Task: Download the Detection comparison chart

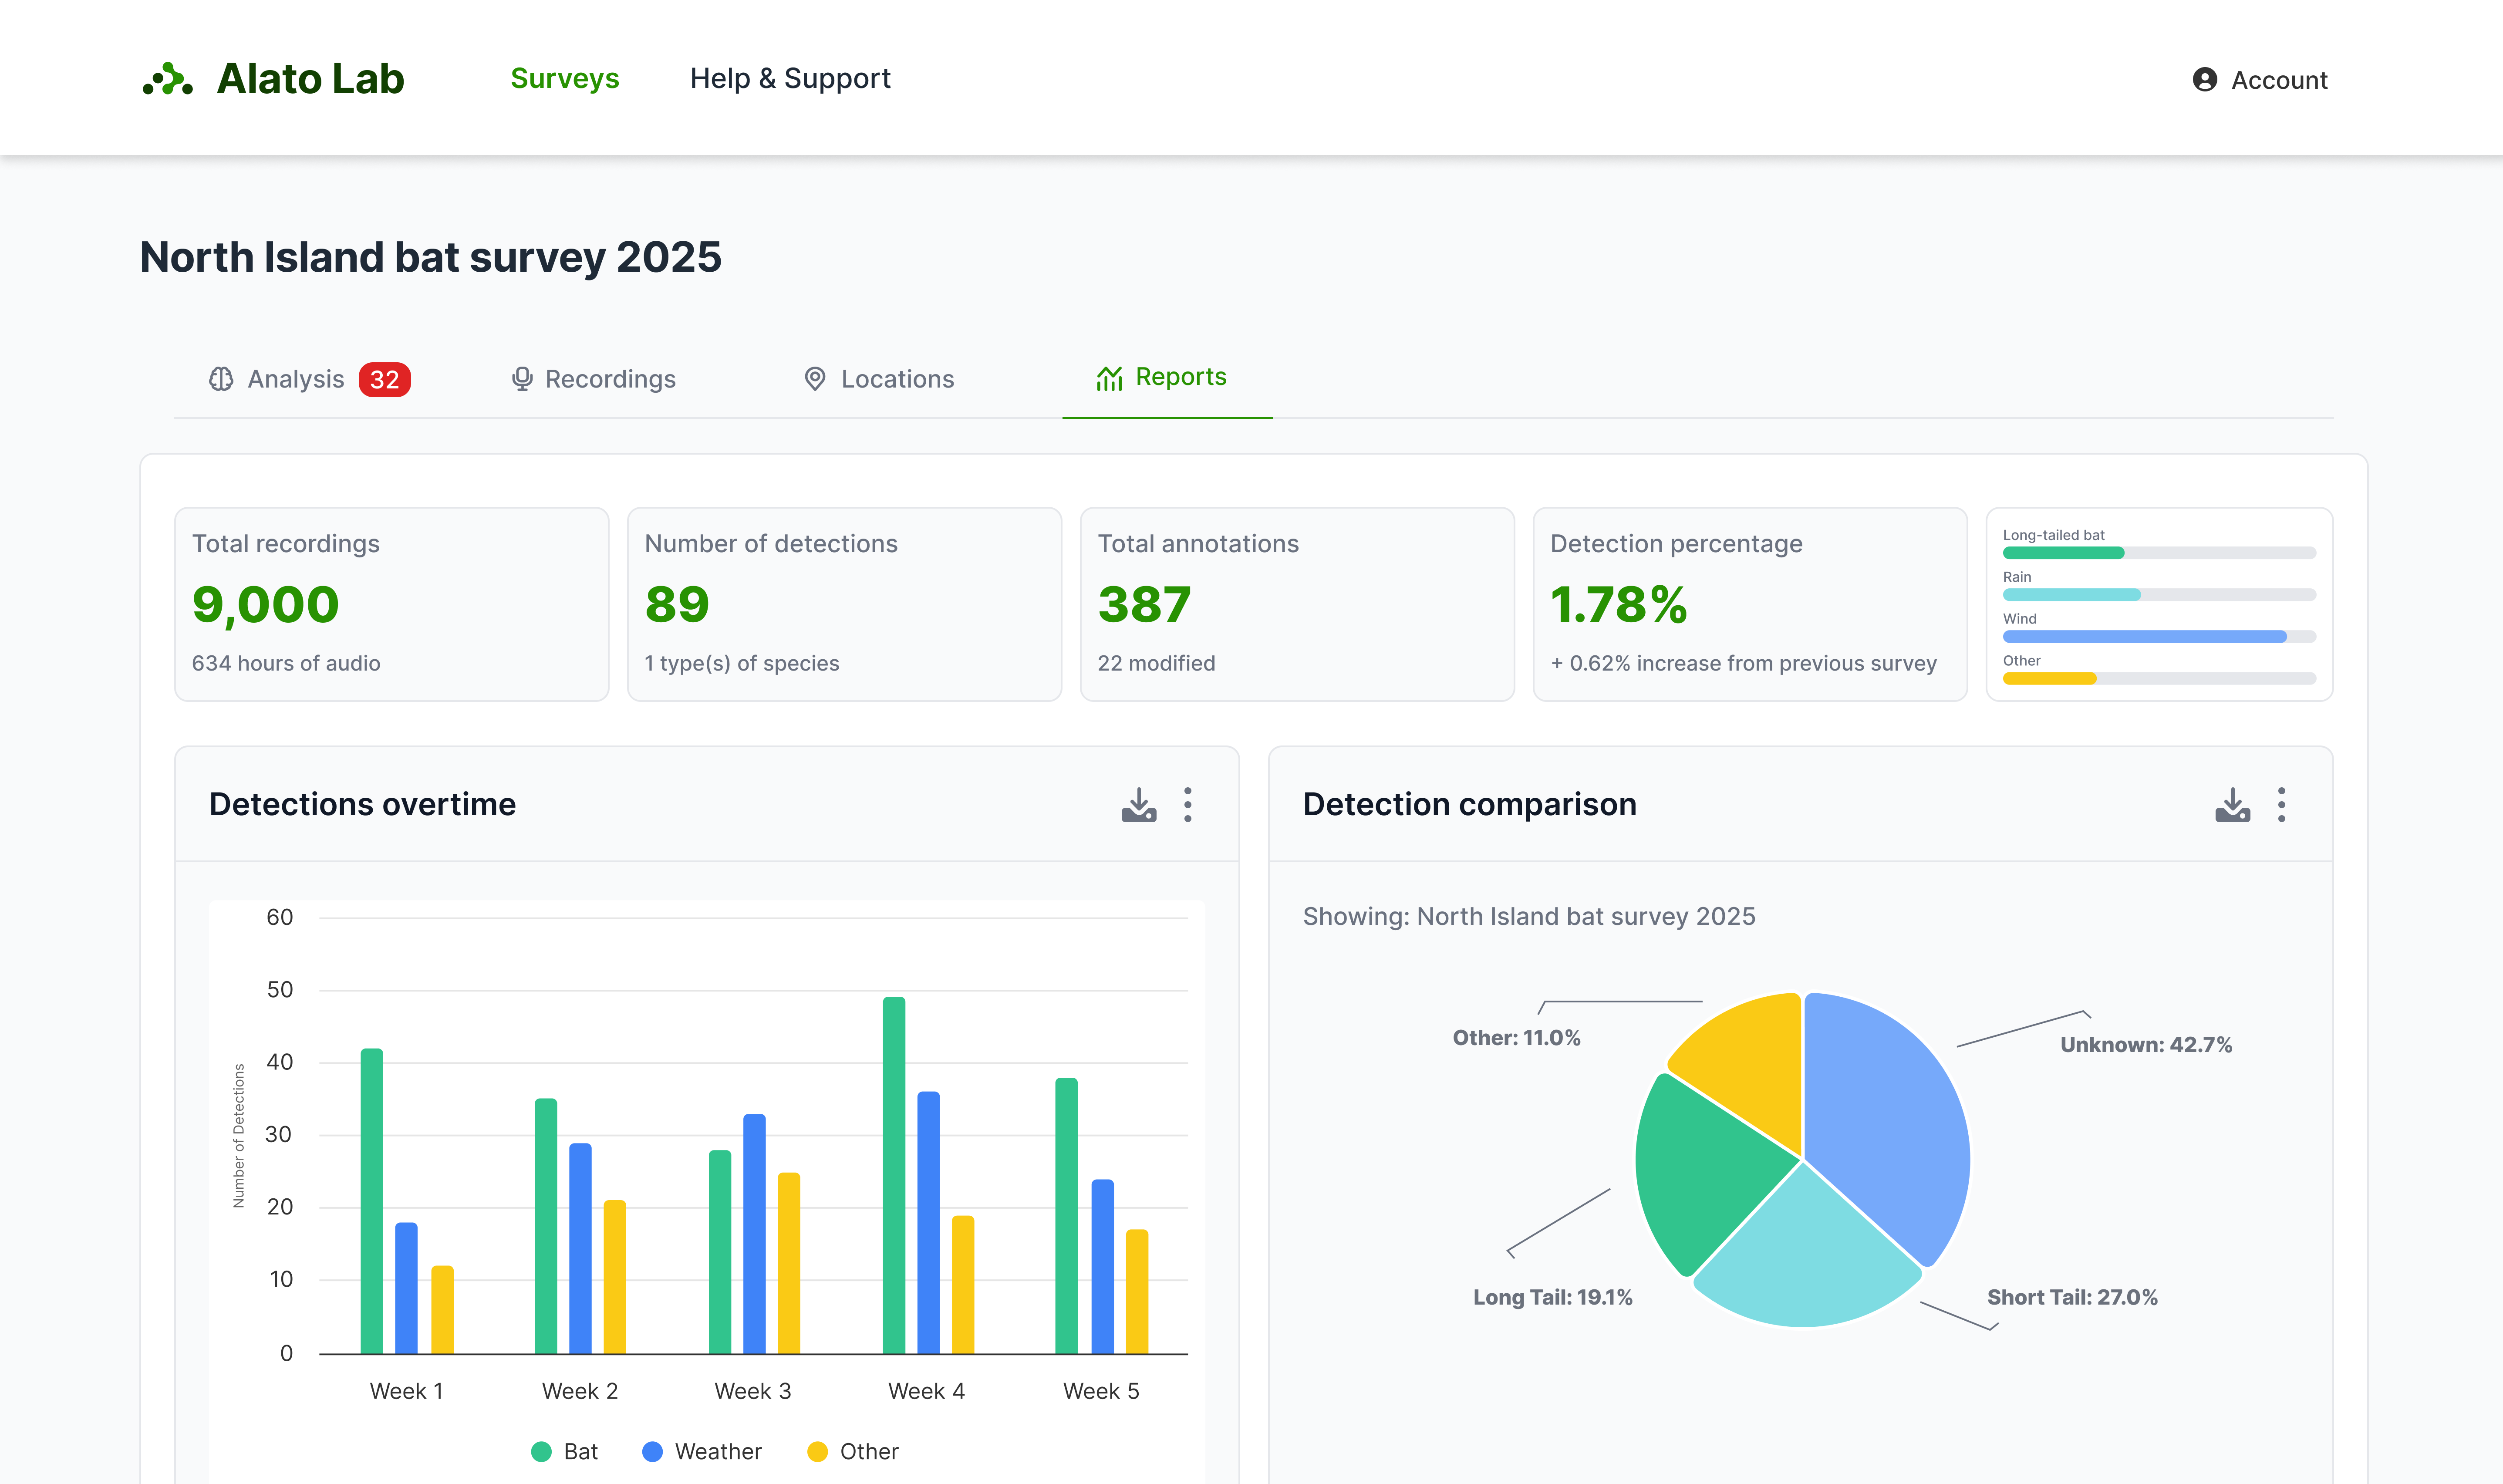Action: tap(2232, 805)
